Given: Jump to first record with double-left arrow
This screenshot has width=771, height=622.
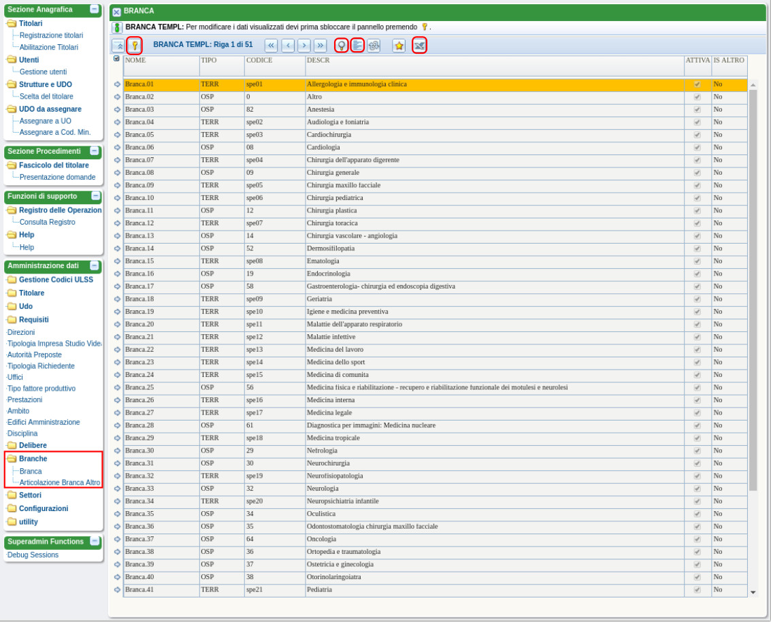Looking at the screenshot, I should pyautogui.click(x=271, y=46).
